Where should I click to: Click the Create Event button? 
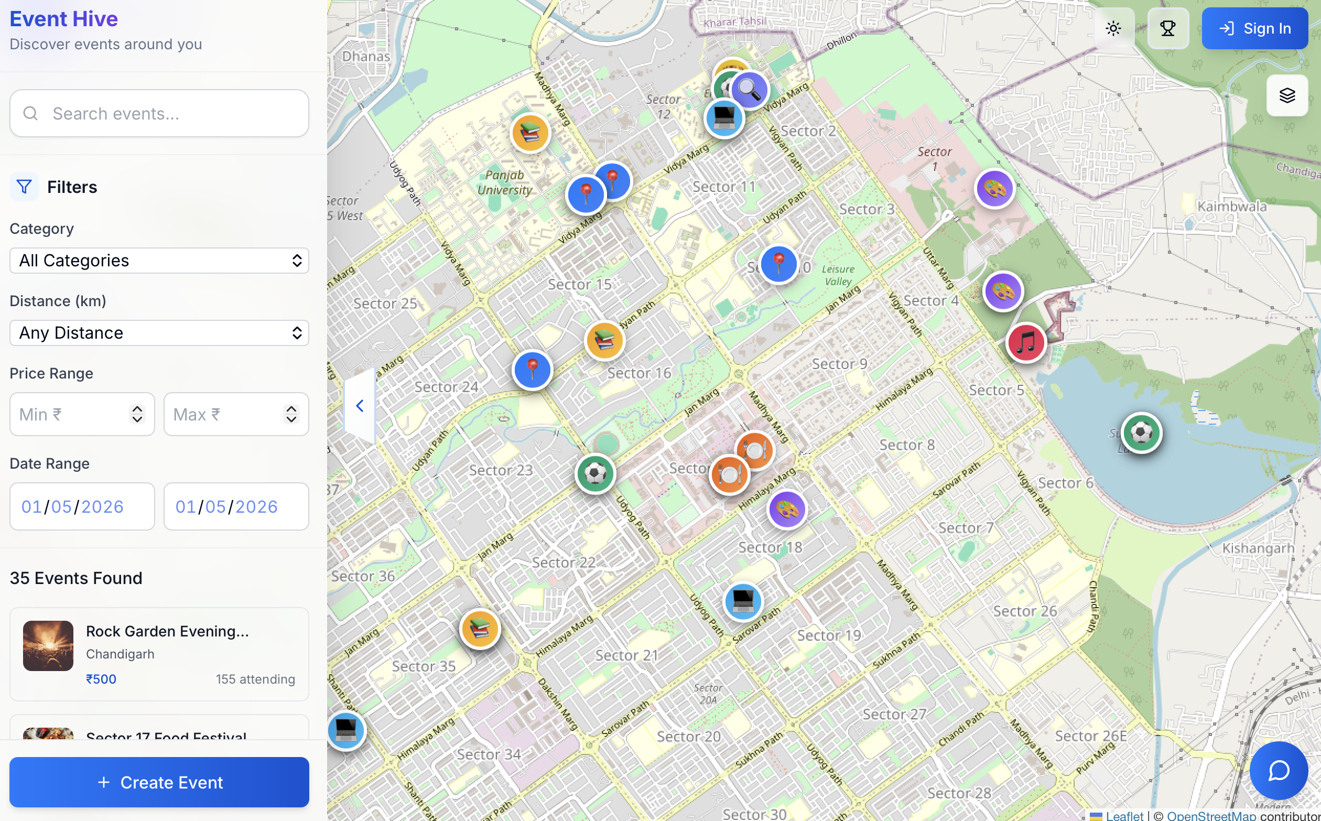pyautogui.click(x=159, y=782)
